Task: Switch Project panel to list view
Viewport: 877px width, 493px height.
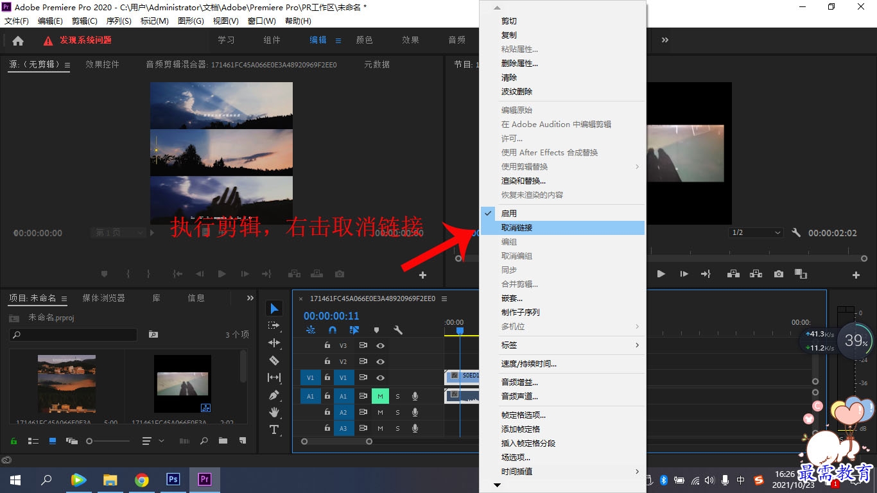Action: pyautogui.click(x=33, y=441)
